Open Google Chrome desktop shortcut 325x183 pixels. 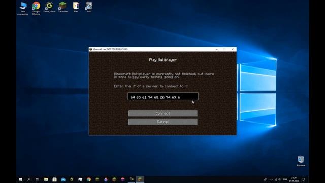(36, 8)
